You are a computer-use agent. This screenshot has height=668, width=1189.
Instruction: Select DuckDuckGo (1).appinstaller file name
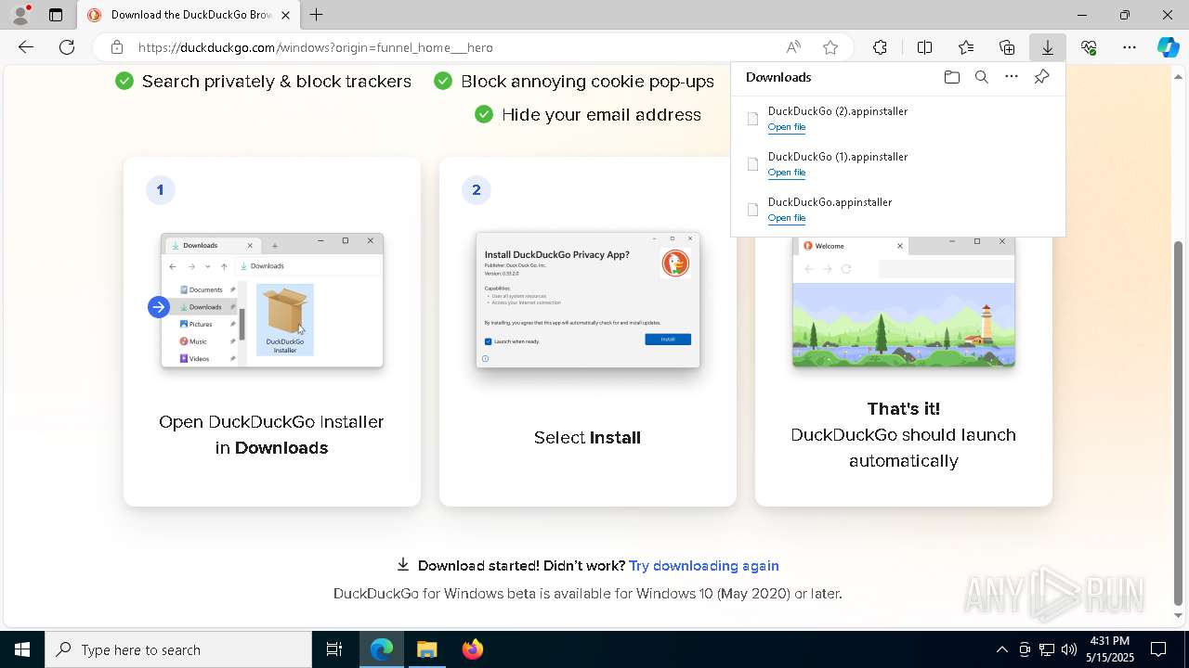[x=838, y=157]
